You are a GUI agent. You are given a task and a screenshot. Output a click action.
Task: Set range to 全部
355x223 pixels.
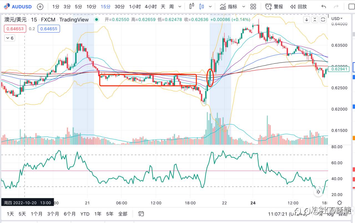[x=123, y=214]
